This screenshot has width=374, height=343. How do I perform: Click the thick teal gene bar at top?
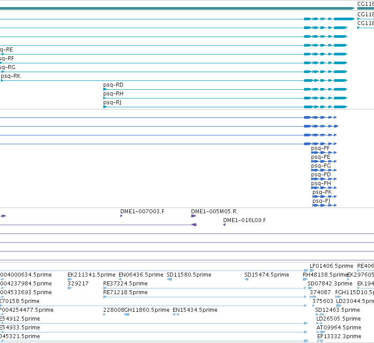177,8
